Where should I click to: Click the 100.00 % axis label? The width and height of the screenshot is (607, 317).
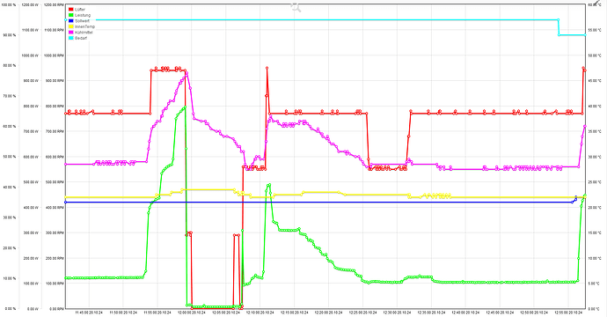click(x=8, y=4)
